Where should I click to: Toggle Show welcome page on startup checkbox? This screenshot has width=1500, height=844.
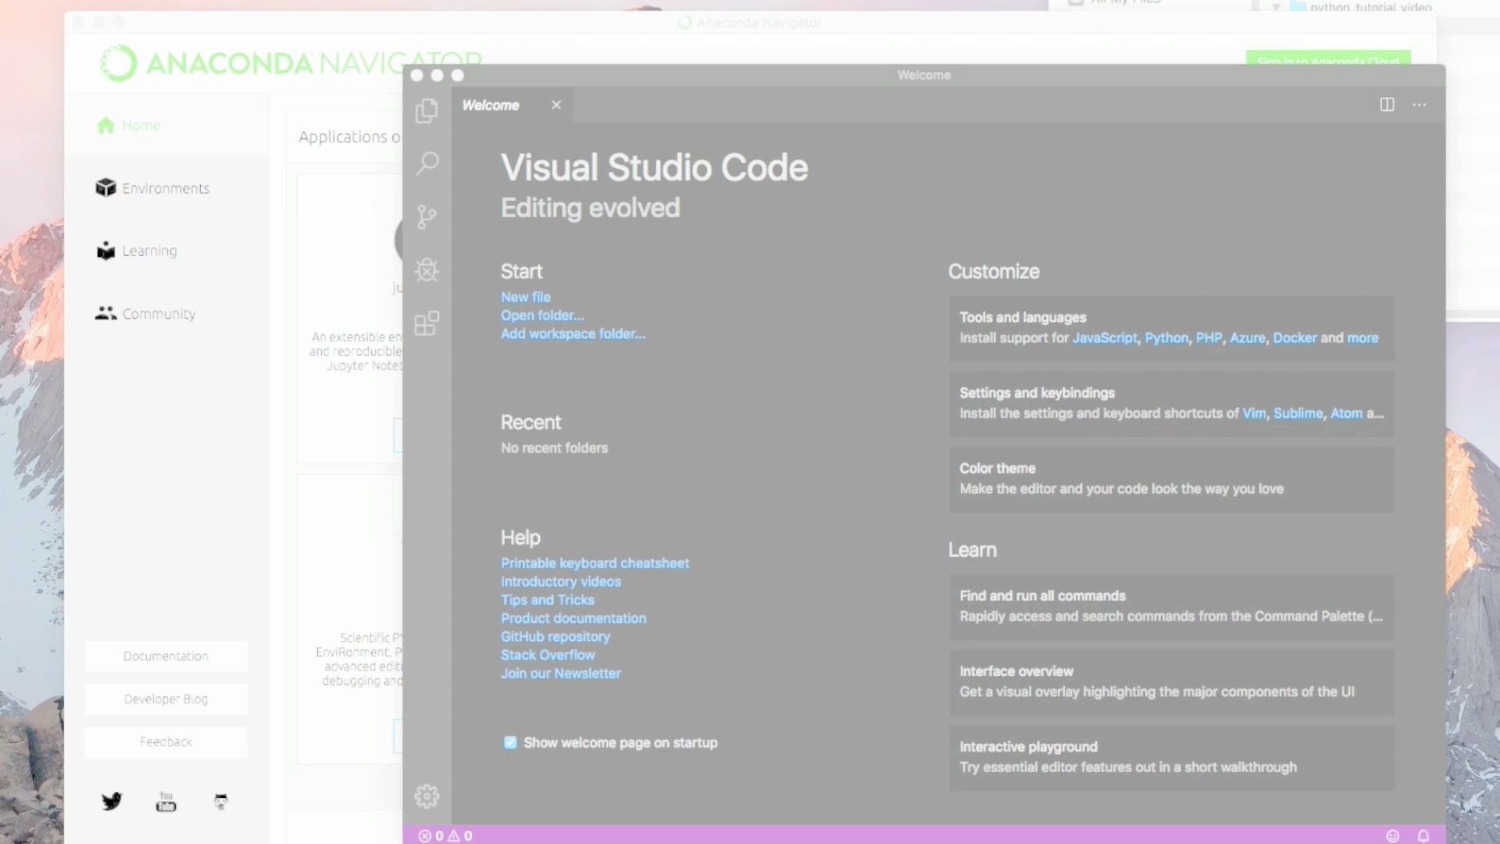click(509, 742)
